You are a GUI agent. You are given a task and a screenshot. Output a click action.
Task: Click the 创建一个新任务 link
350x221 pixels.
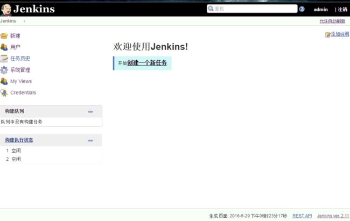[147, 63]
